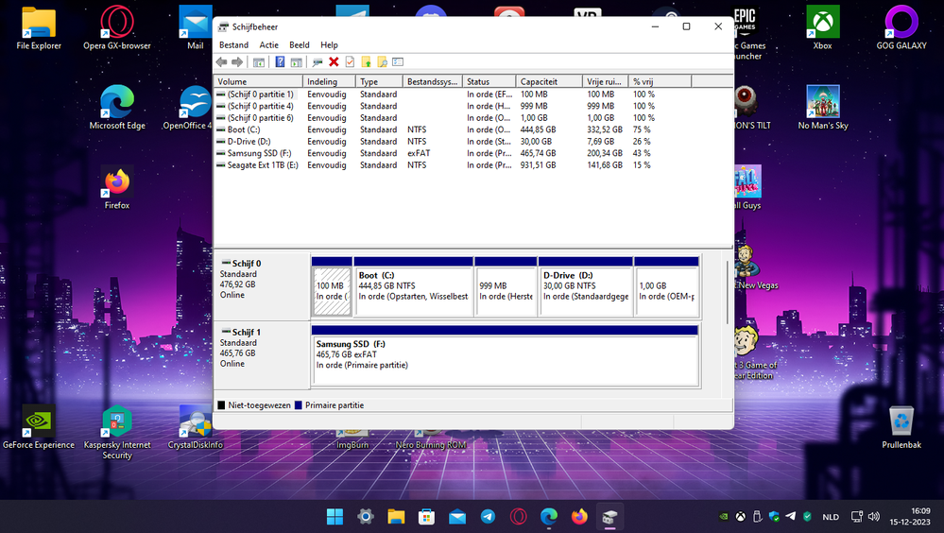
Task: Open the NLD language selector in tray
Action: (830, 517)
